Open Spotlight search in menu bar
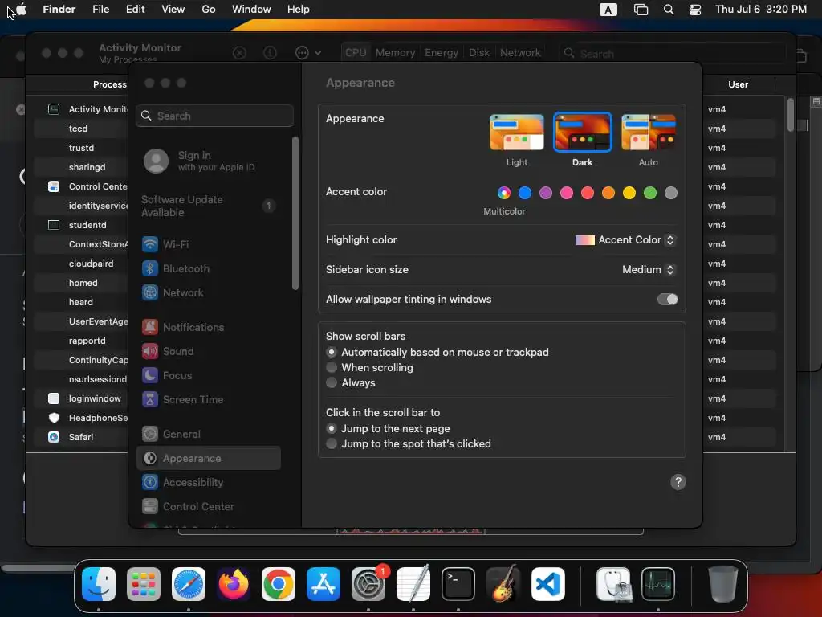This screenshot has height=617, width=822. click(669, 10)
